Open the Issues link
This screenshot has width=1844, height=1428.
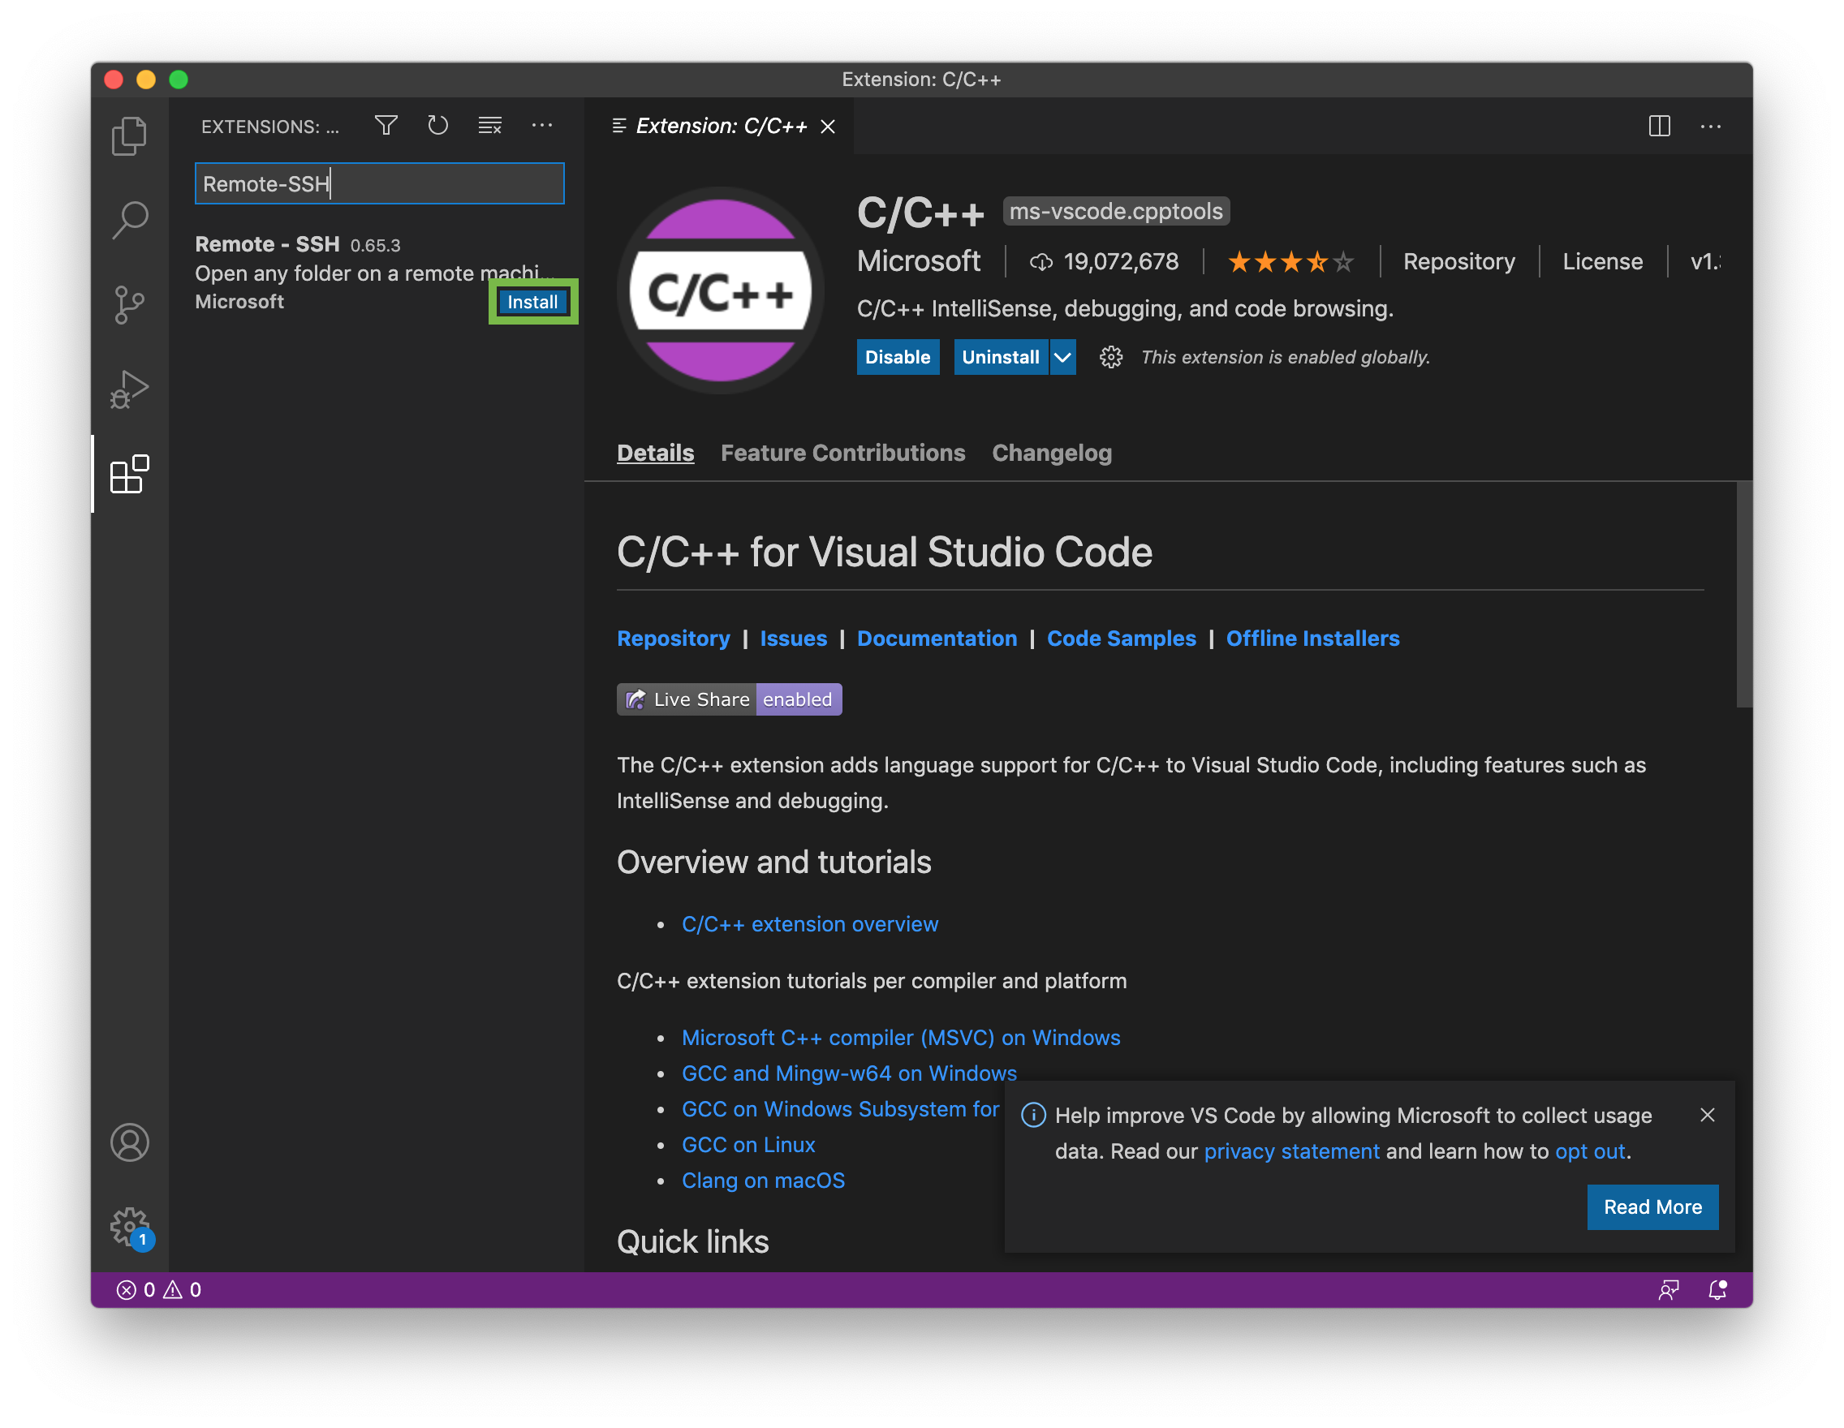[794, 638]
